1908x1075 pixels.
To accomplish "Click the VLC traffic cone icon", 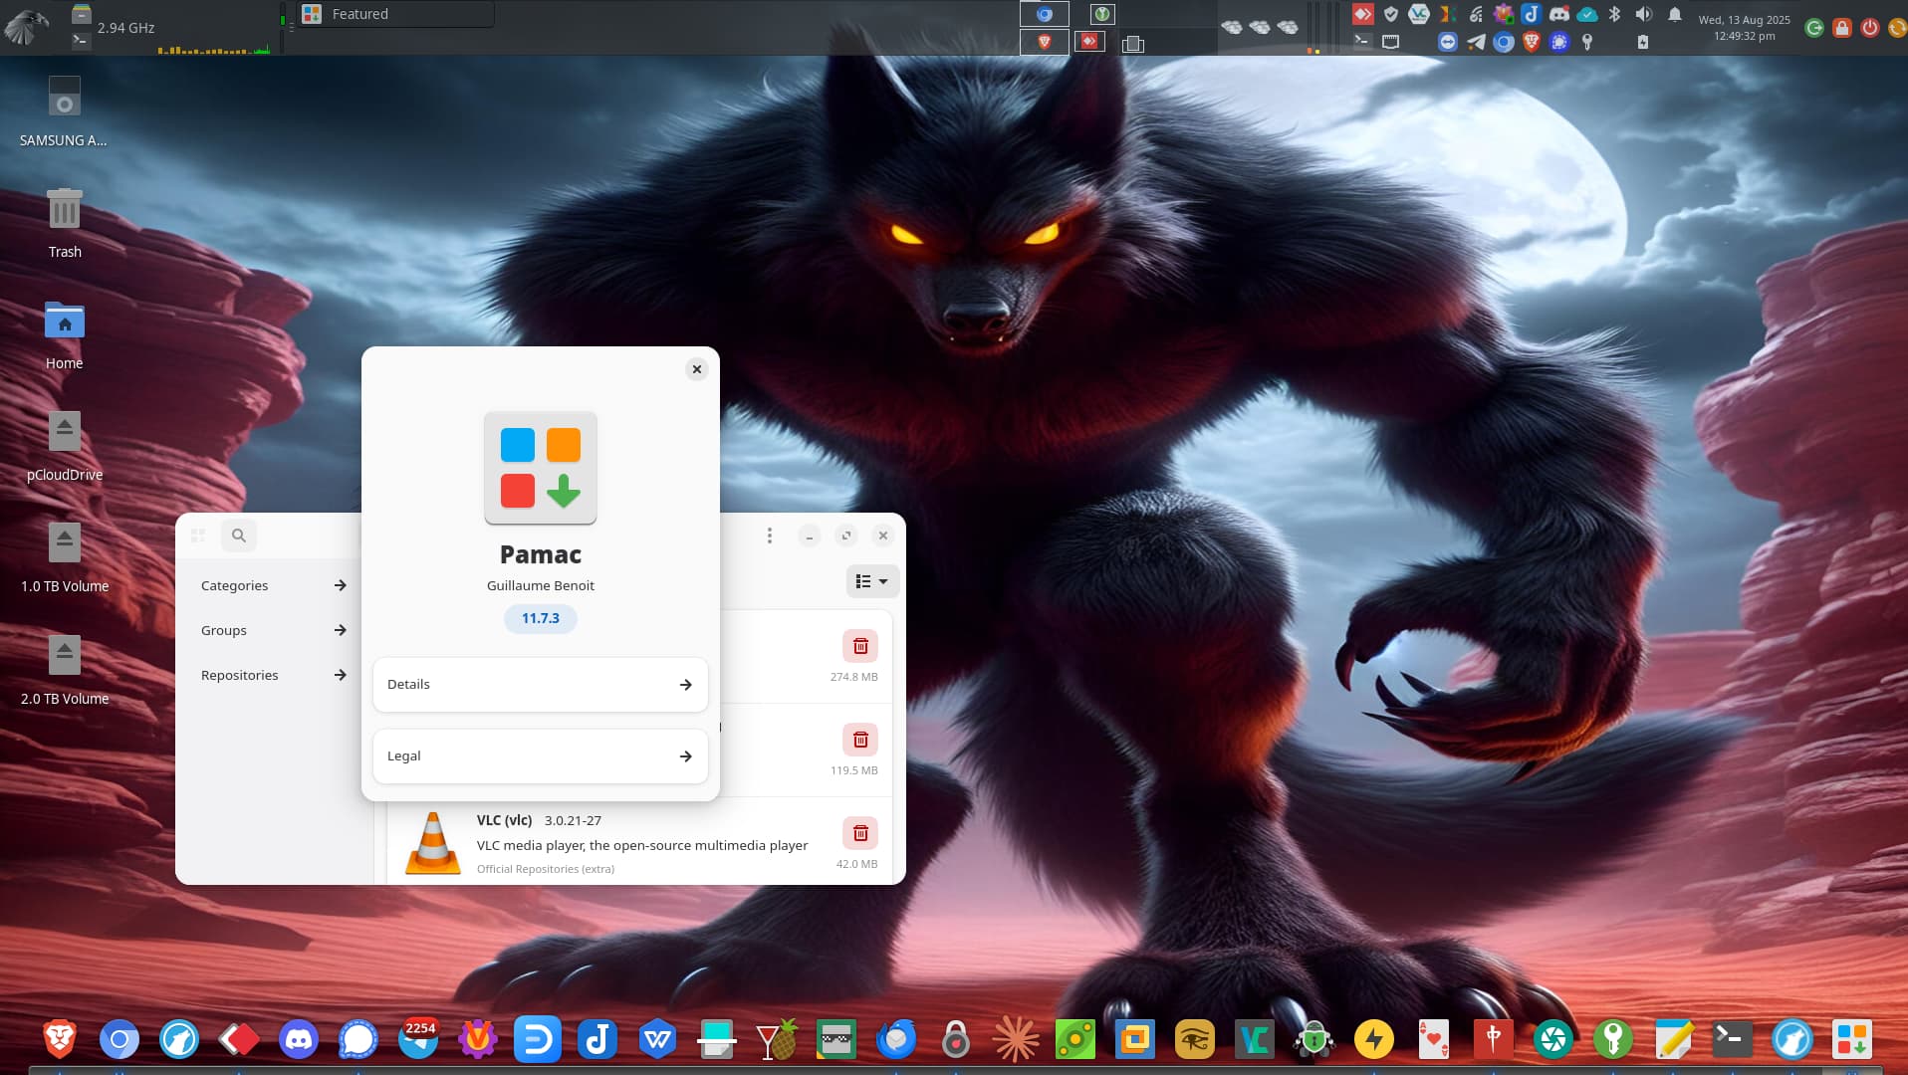I will (433, 843).
